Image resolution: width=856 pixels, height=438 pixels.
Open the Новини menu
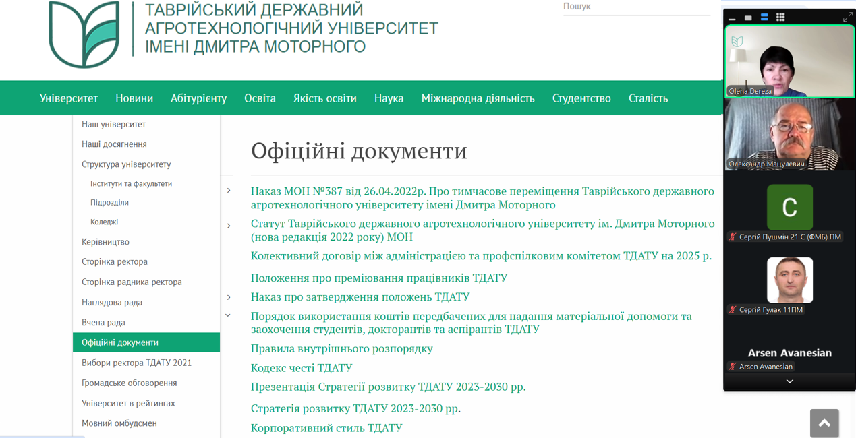[x=134, y=98]
